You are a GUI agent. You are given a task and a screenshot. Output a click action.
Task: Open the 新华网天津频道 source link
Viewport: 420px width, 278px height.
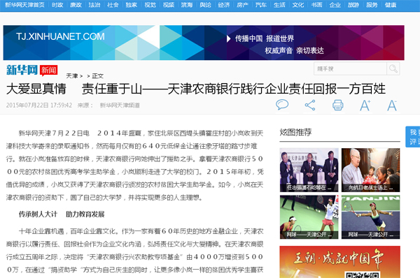pyautogui.click(x=120, y=105)
